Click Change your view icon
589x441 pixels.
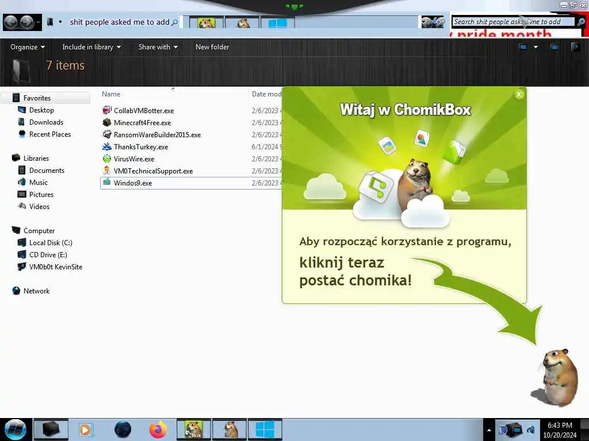[523, 47]
